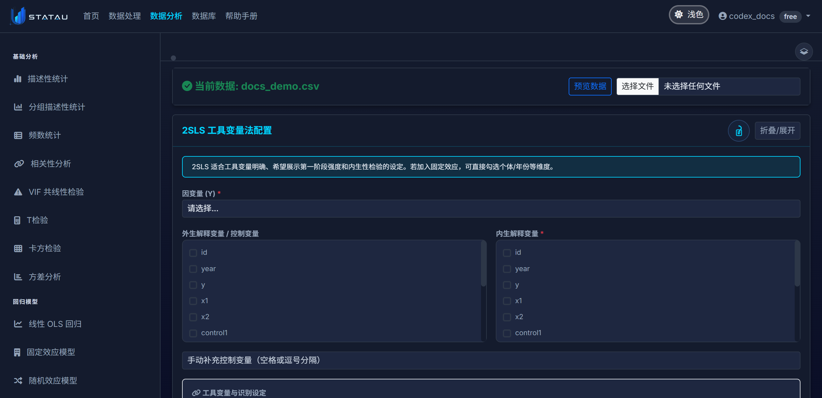Click the T检验 calculator icon

click(x=17, y=220)
